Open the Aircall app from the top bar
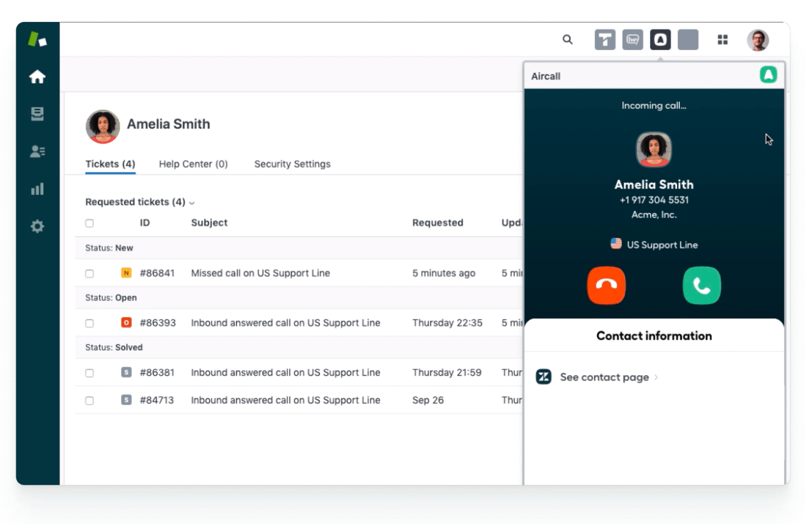Screen dimensions: 805x524 click(x=660, y=39)
